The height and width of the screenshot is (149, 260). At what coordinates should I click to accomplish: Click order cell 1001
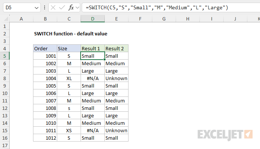tap(45, 56)
